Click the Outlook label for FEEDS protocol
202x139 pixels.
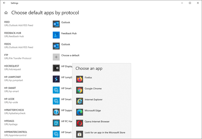point(66,44)
